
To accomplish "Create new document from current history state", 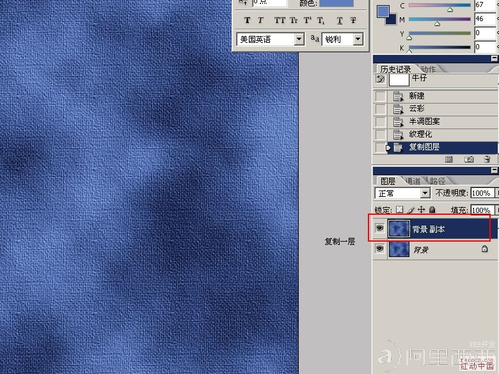I will pos(448,159).
